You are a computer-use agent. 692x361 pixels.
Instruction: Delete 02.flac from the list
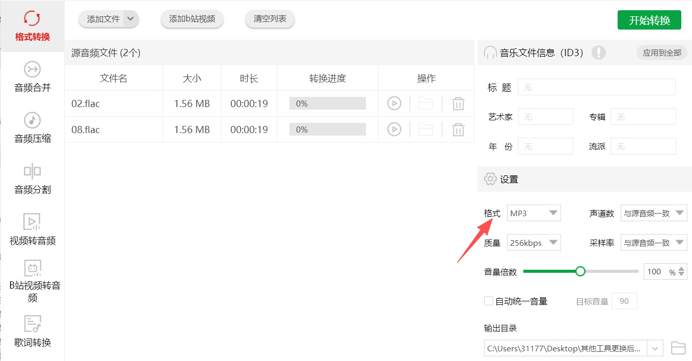458,104
